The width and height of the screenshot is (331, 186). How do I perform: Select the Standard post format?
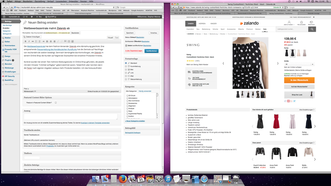coord(126,63)
